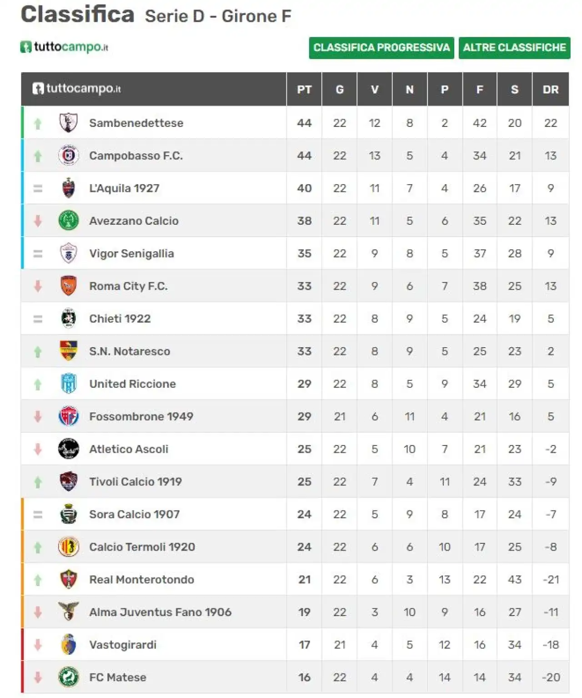Select the Calcio Termoli 1920 crest
582x698 pixels.
point(69,547)
